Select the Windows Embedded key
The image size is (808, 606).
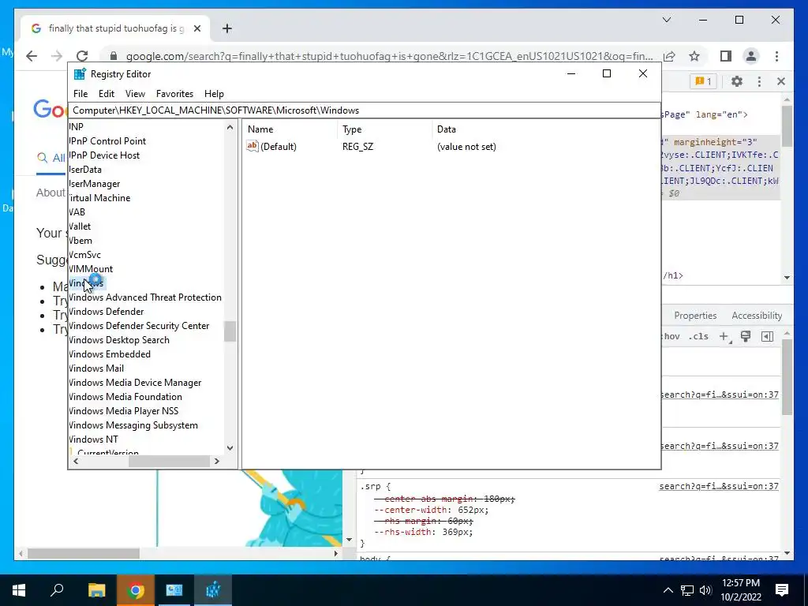tap(110, 354)
